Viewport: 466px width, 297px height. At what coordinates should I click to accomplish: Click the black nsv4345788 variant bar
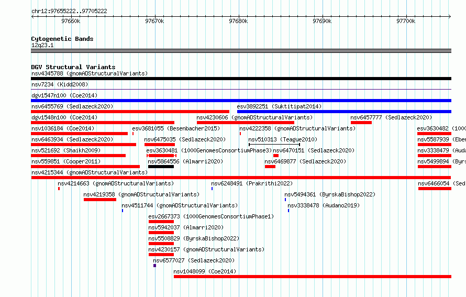(241, 79)
